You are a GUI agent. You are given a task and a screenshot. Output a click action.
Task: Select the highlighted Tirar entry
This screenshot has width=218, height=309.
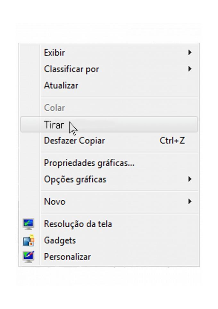(54, 125)
